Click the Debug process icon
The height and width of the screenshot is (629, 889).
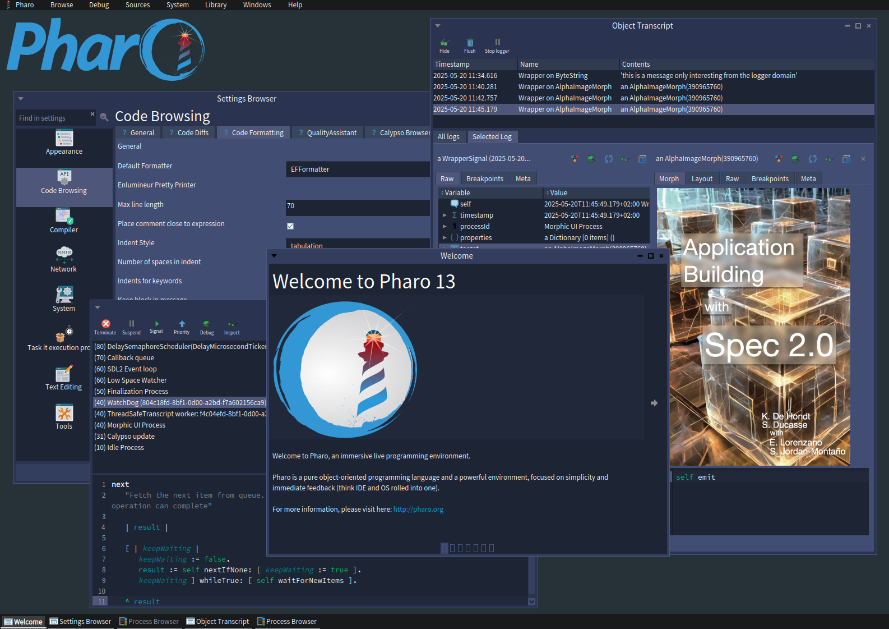[207, 324]
